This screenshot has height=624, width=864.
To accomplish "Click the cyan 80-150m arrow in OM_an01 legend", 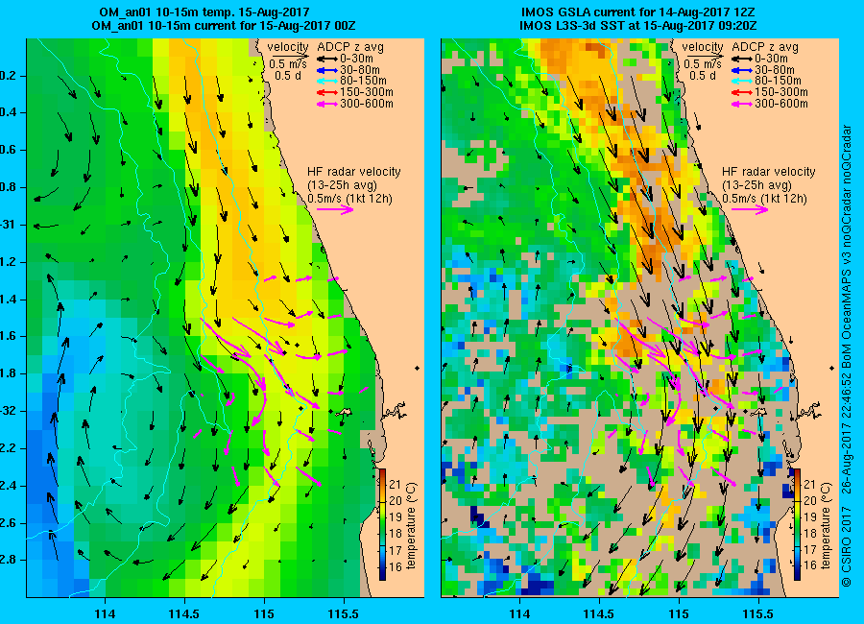I will click(326, 81).
